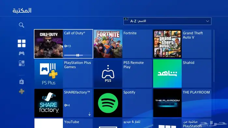The image size is (228, 128).
Task: Click the download arrow on the SHAREfactory tile
Action: point(90,114)
